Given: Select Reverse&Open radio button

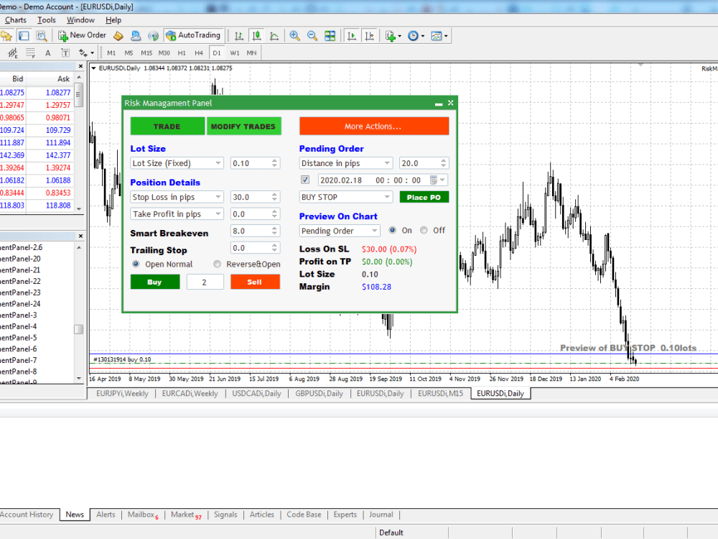Looking at the screenshot, I should coord(217,264).
